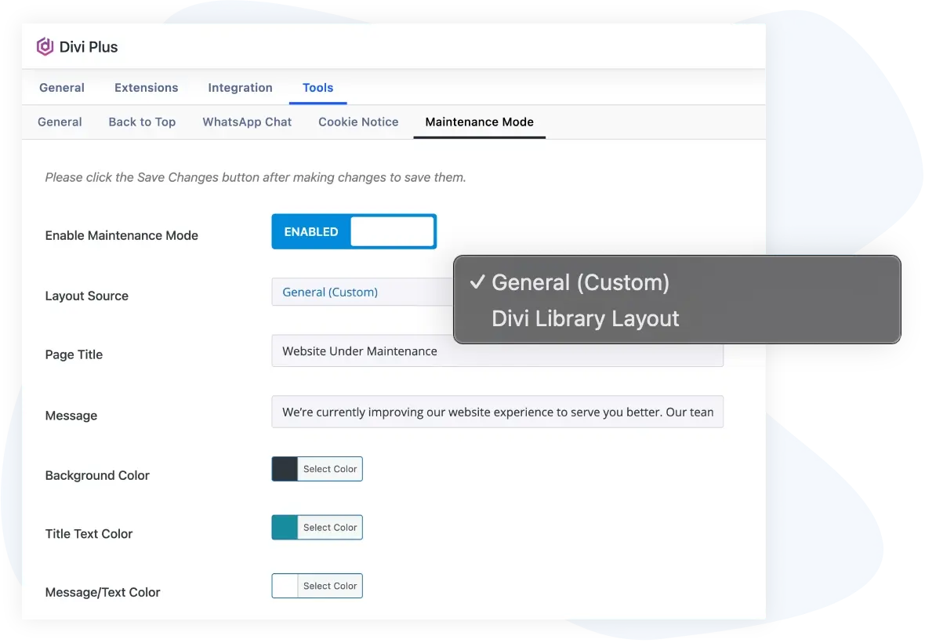Open the top-level General tab
Screen dimensions: 925x643
click(62, 87)
